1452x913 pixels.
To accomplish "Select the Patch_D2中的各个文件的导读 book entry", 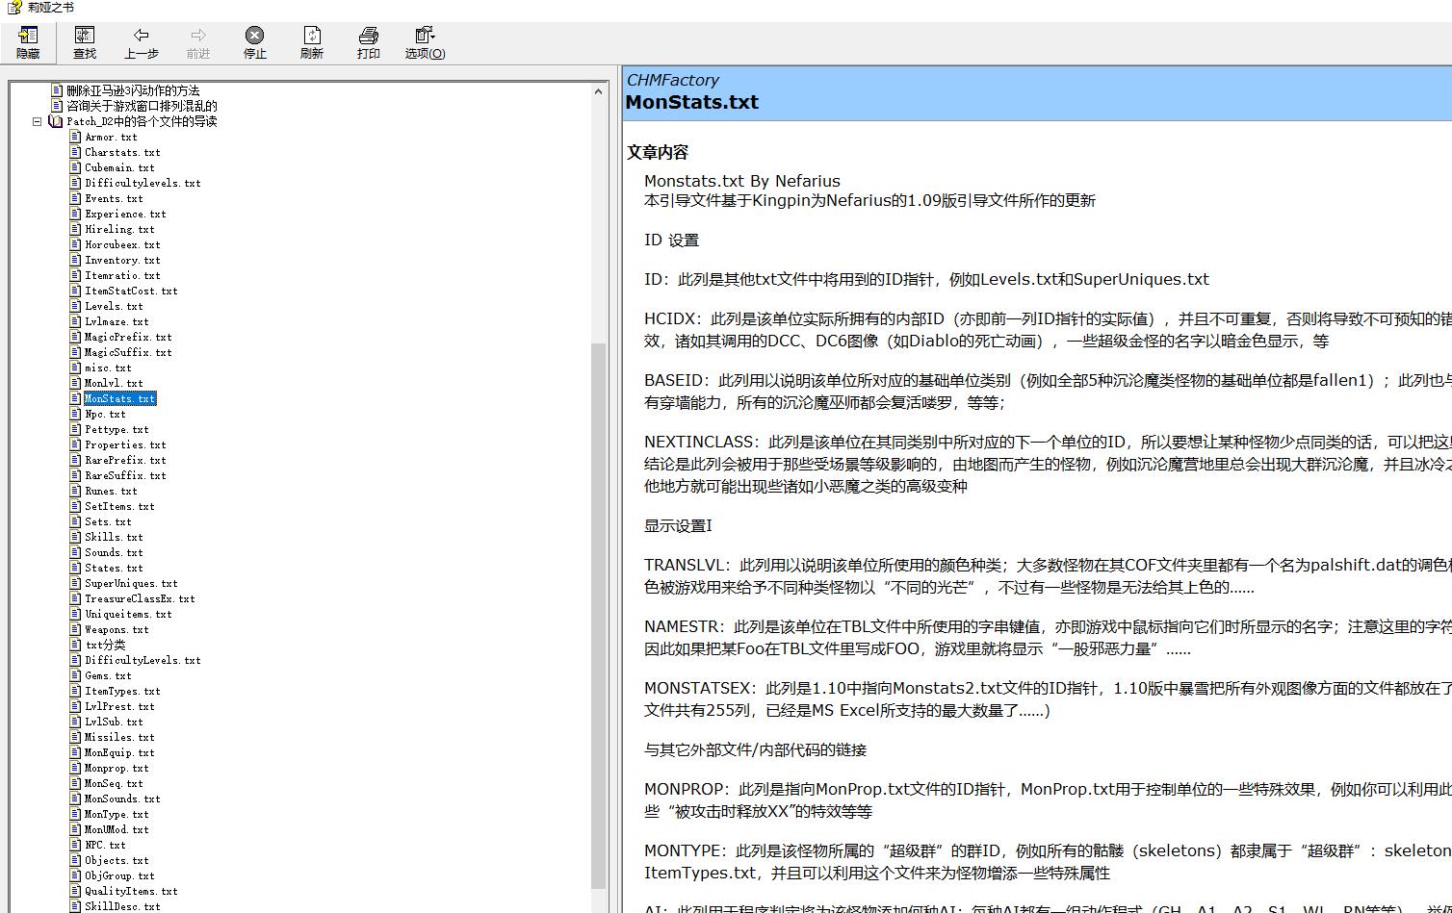I will pos(142,121).
